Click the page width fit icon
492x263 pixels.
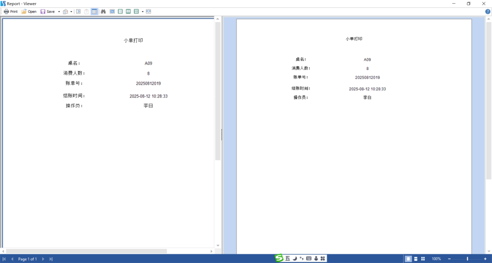click(149, 11)
